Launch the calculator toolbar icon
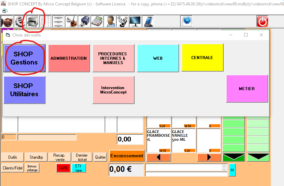Image resolution: width=284 pixels, height=186 pixels. (97, 21)
